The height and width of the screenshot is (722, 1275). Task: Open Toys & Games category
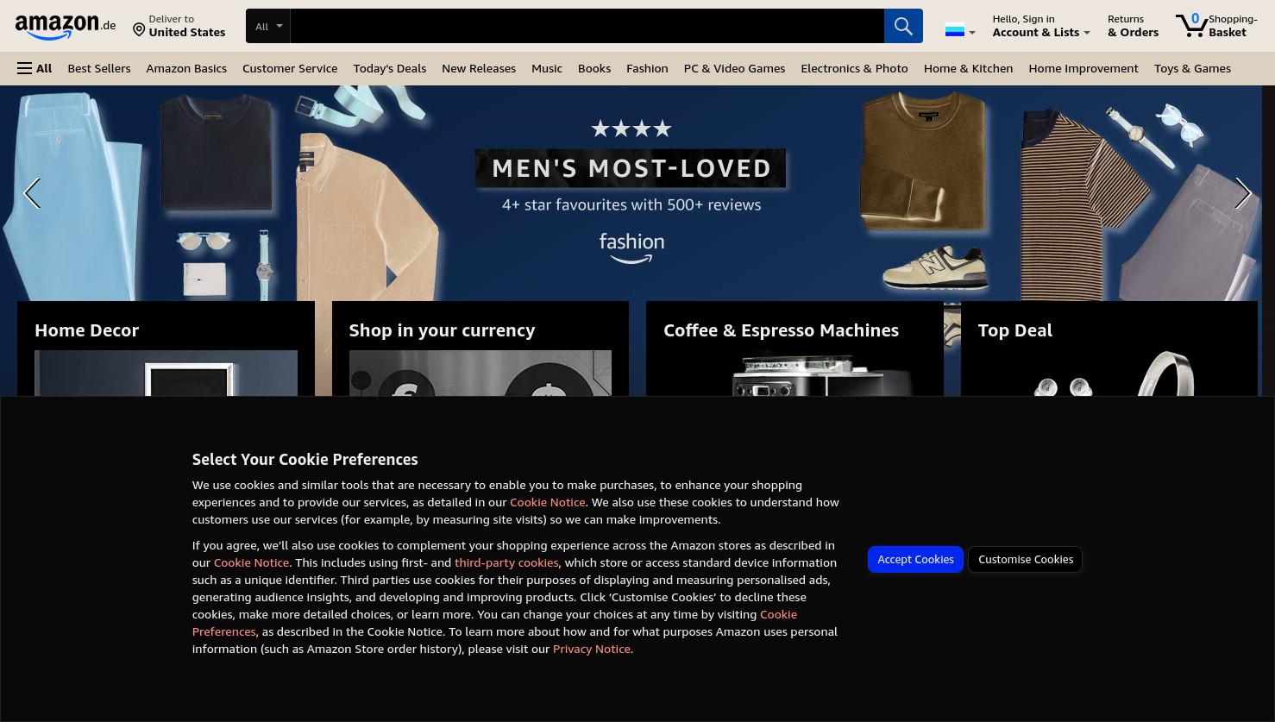click(x=1192, y=68)
